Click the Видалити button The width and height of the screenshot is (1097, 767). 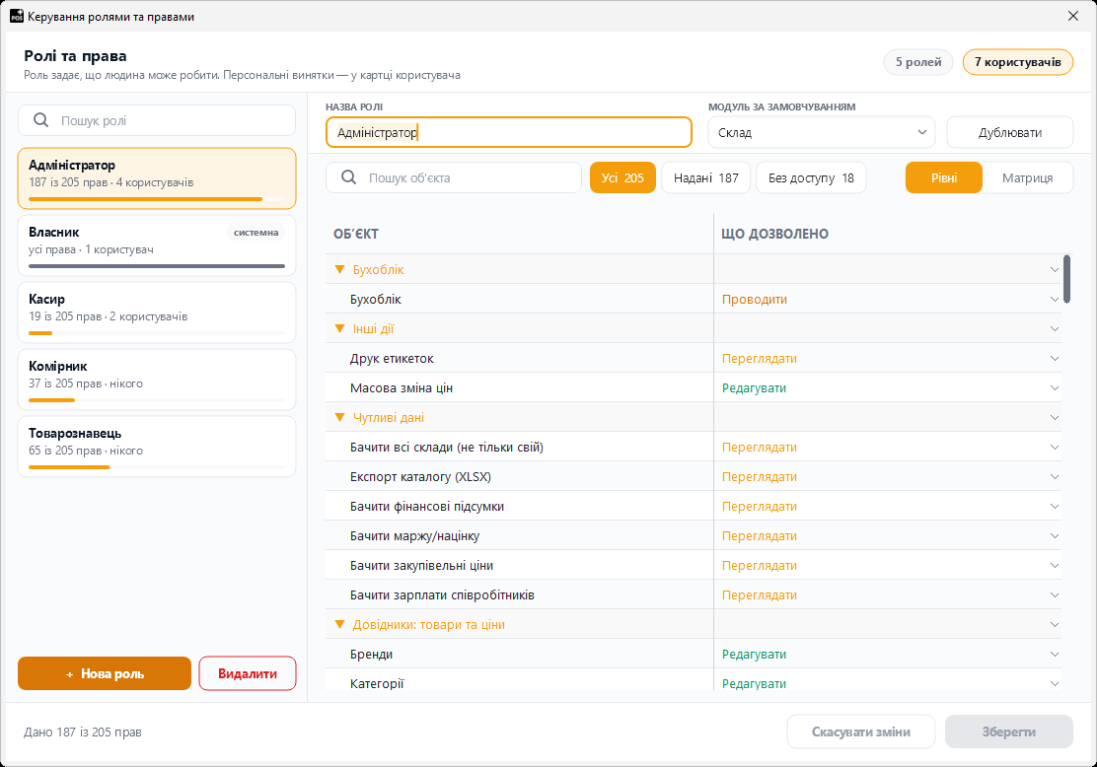click(248, 673)
